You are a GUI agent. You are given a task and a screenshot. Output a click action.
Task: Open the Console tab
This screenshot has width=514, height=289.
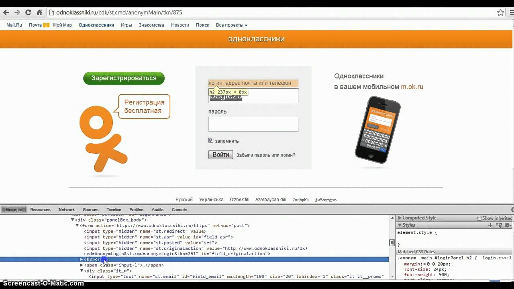click(179, 210)
